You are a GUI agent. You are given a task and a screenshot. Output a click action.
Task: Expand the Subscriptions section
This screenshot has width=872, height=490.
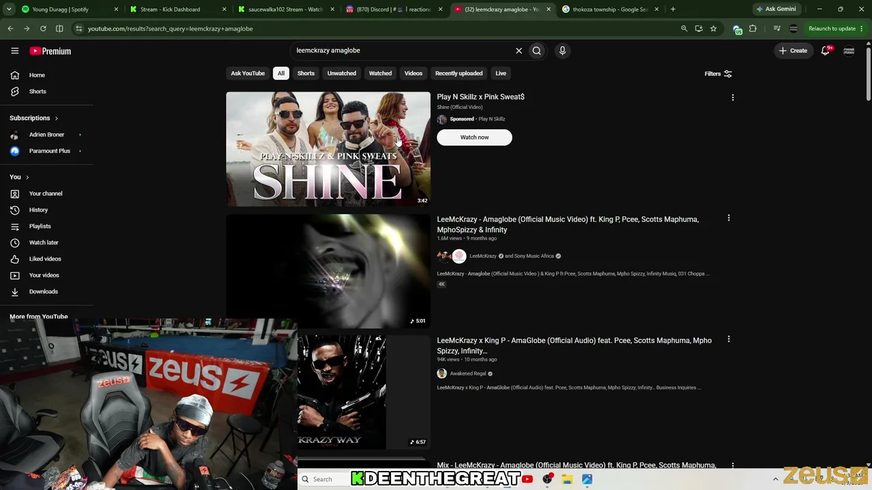(34, 118)
